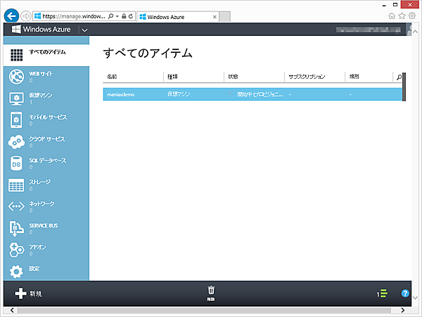Select the ストレージ table icon
Viewport: 422px width, 317px height.
(16, 185)
